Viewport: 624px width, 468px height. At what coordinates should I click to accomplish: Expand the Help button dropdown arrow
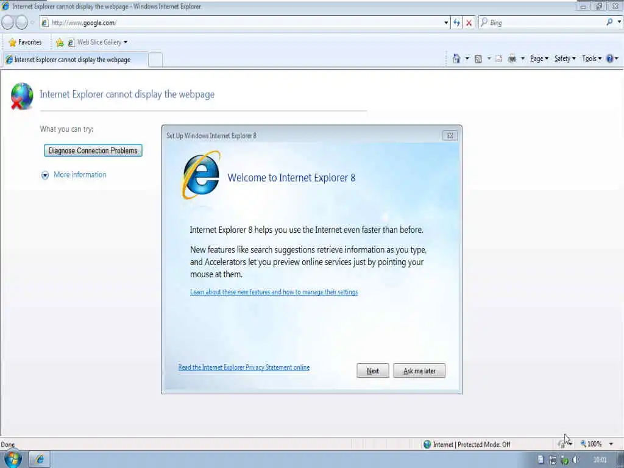click(617, 58)
